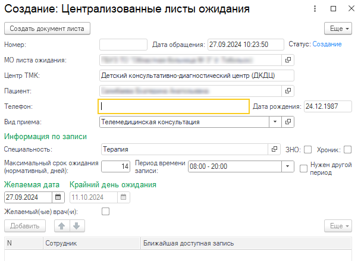361x261 pixels.
Task: Open the Специальность record icon
Action: coord(275,149)
